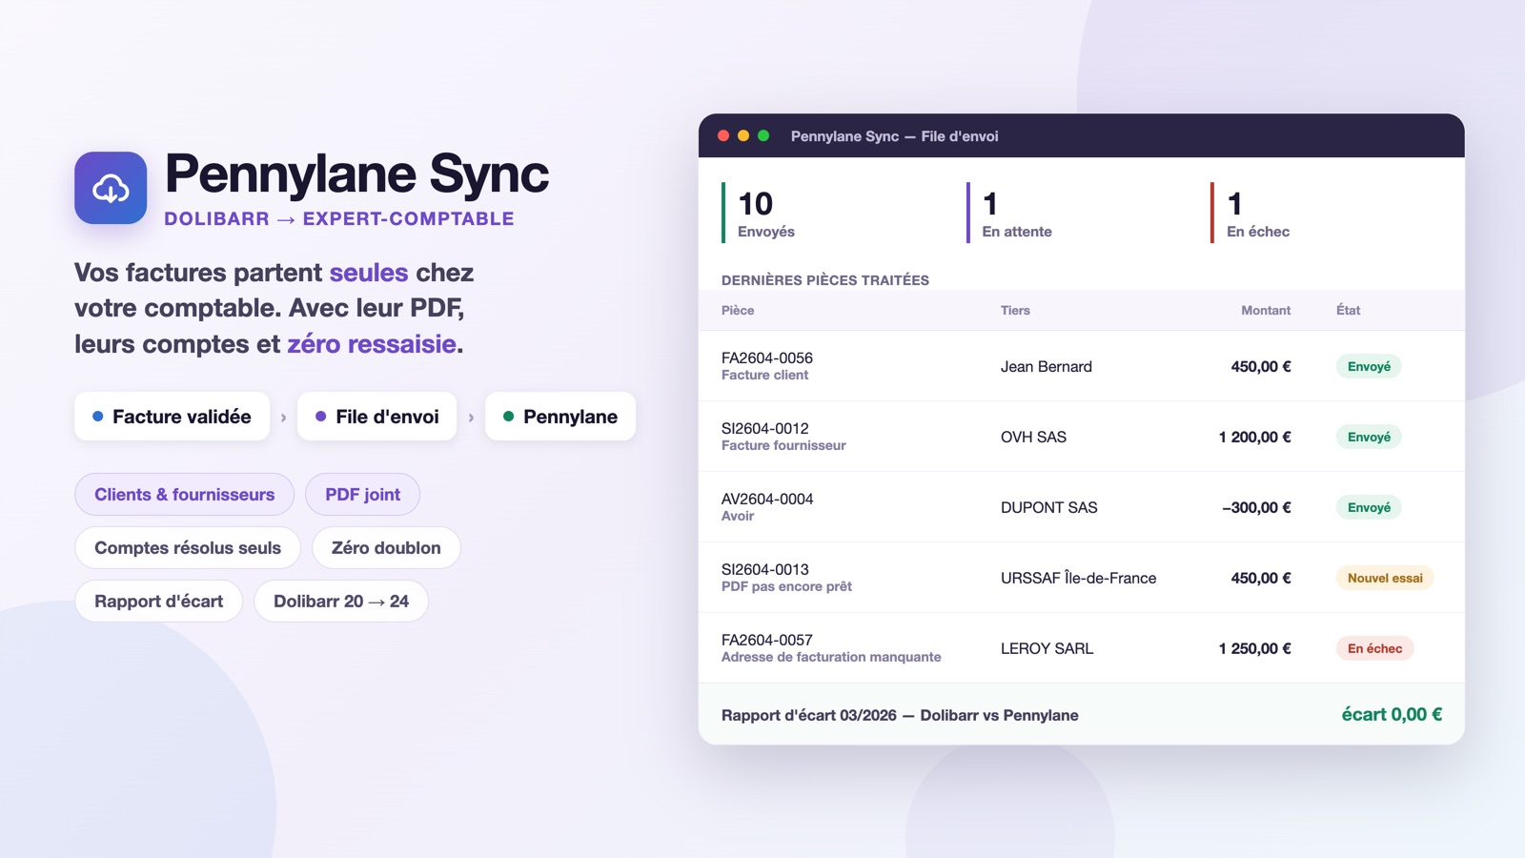Click the Envoyé badge for OVH SAS
This screenshot has height=858, width=1525.
point(1369,438)
